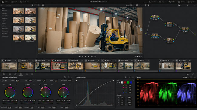Click the curve's top-right control point
Viewport: 197px width, 110px height.
click(113, 81)
